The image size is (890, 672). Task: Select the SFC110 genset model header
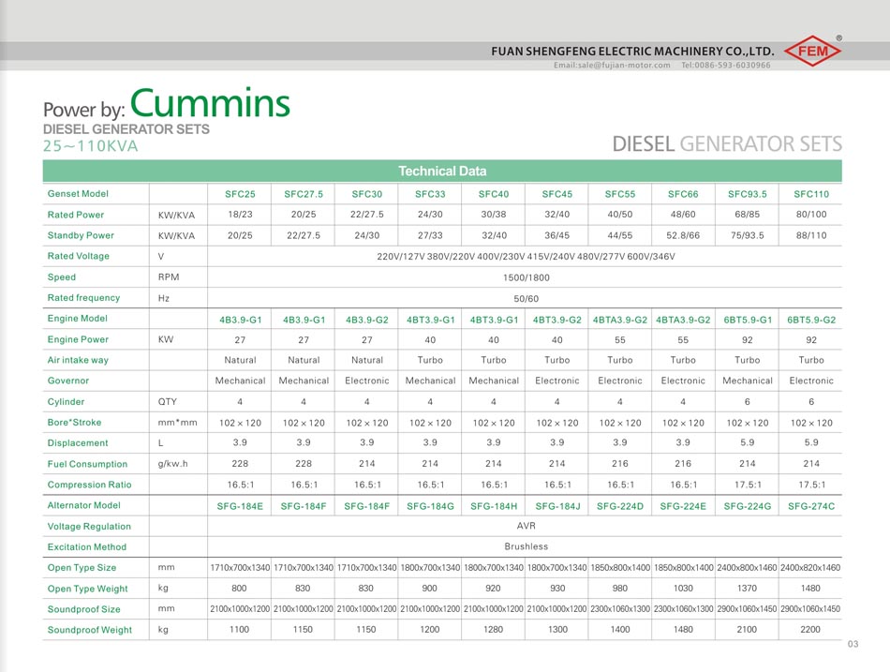(811, 194)
